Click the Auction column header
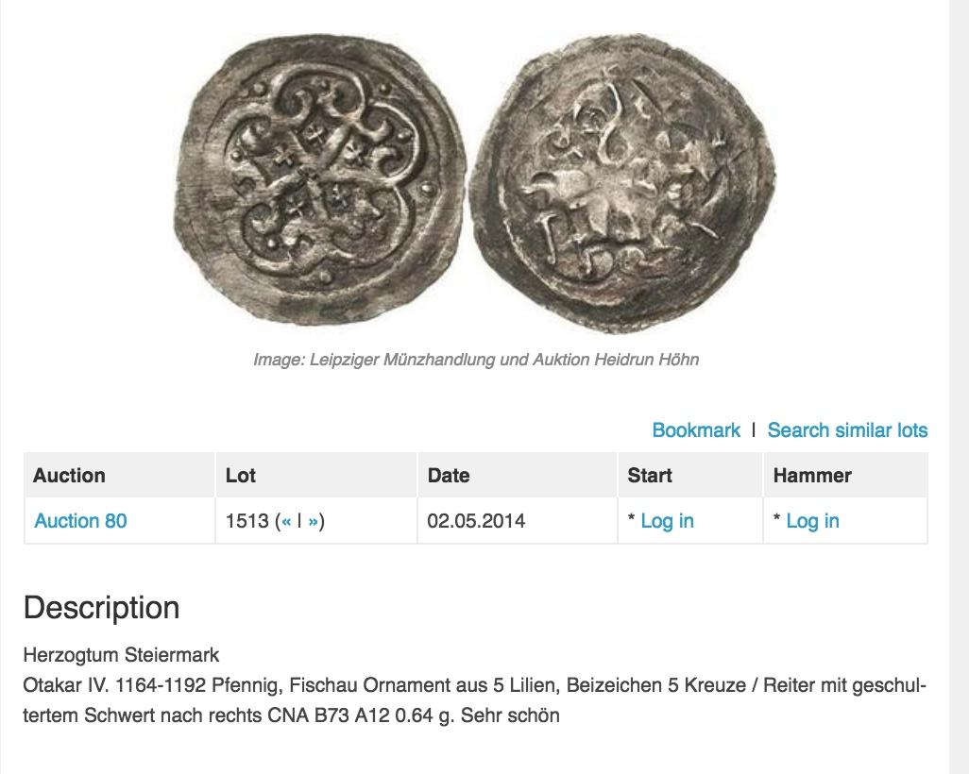 (69, 476)
